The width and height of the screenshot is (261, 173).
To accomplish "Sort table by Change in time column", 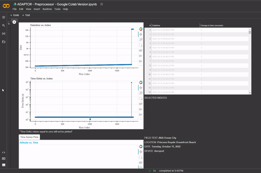I will [x=225, y=25].
